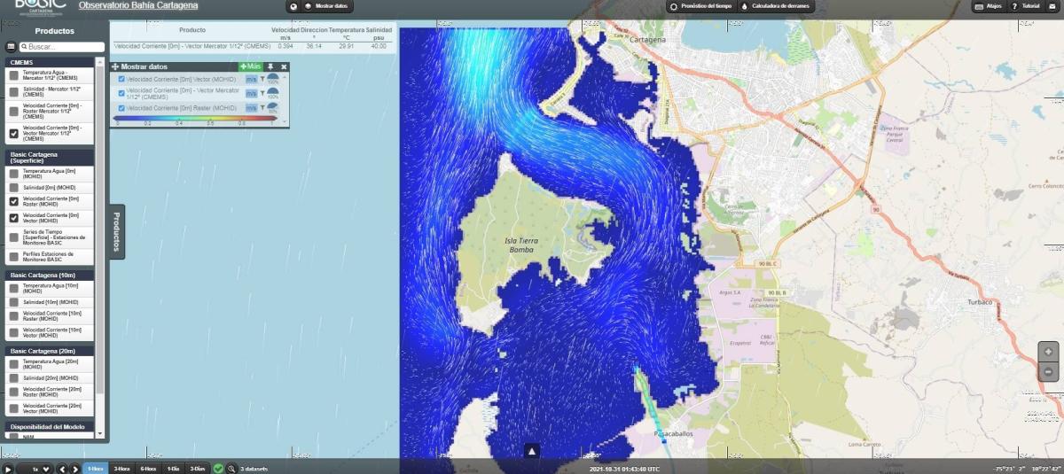Image resolution: width=1064 pixels, height=474 pixels.
Task: Select the 3-Hora time step tab
Action: (x=121, y=469)
